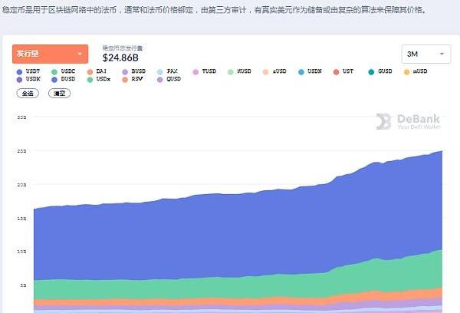Toggle the RSV legend entry
The height and width of the screenshot is (313, 460).
pos(133,79)
